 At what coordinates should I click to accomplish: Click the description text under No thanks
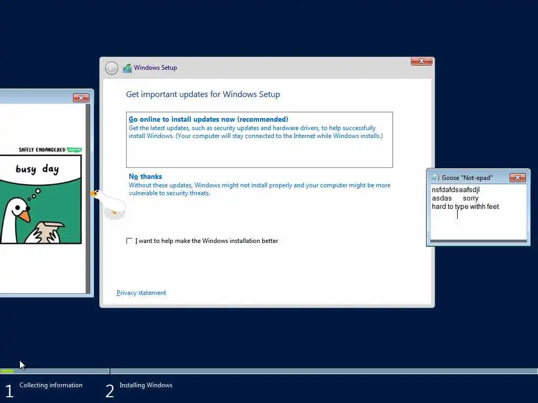(x=260, y=189)
